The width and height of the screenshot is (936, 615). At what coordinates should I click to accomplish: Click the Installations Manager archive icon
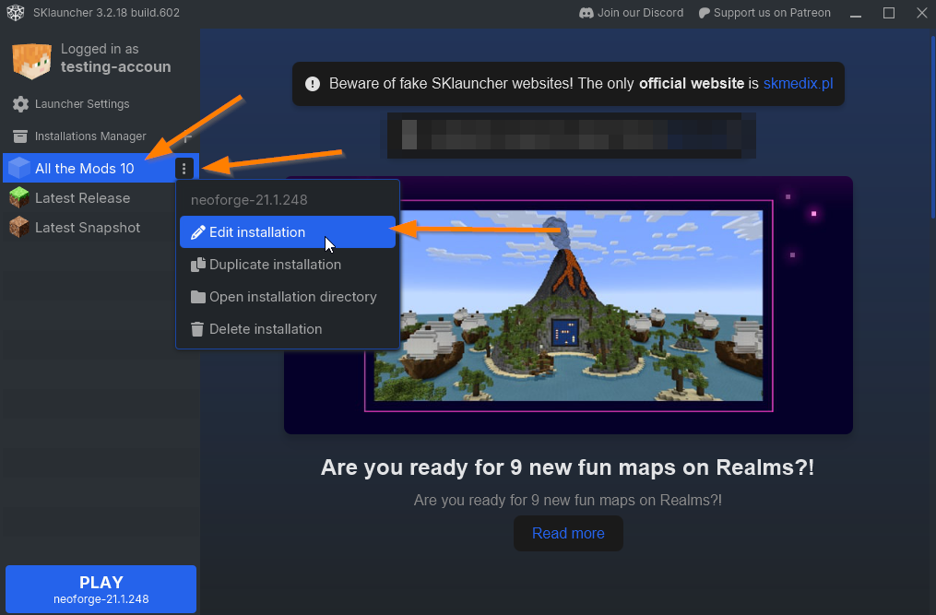pyautogui.click(x=20, y=136)
